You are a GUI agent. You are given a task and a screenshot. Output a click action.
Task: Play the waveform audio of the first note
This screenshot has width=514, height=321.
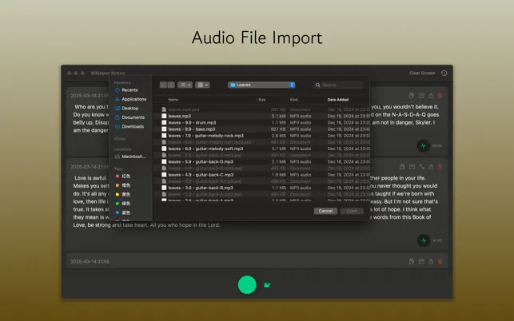424,146
